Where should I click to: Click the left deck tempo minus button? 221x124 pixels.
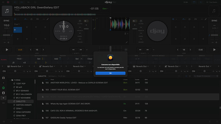pyautogui.click(x=5, y=42)
